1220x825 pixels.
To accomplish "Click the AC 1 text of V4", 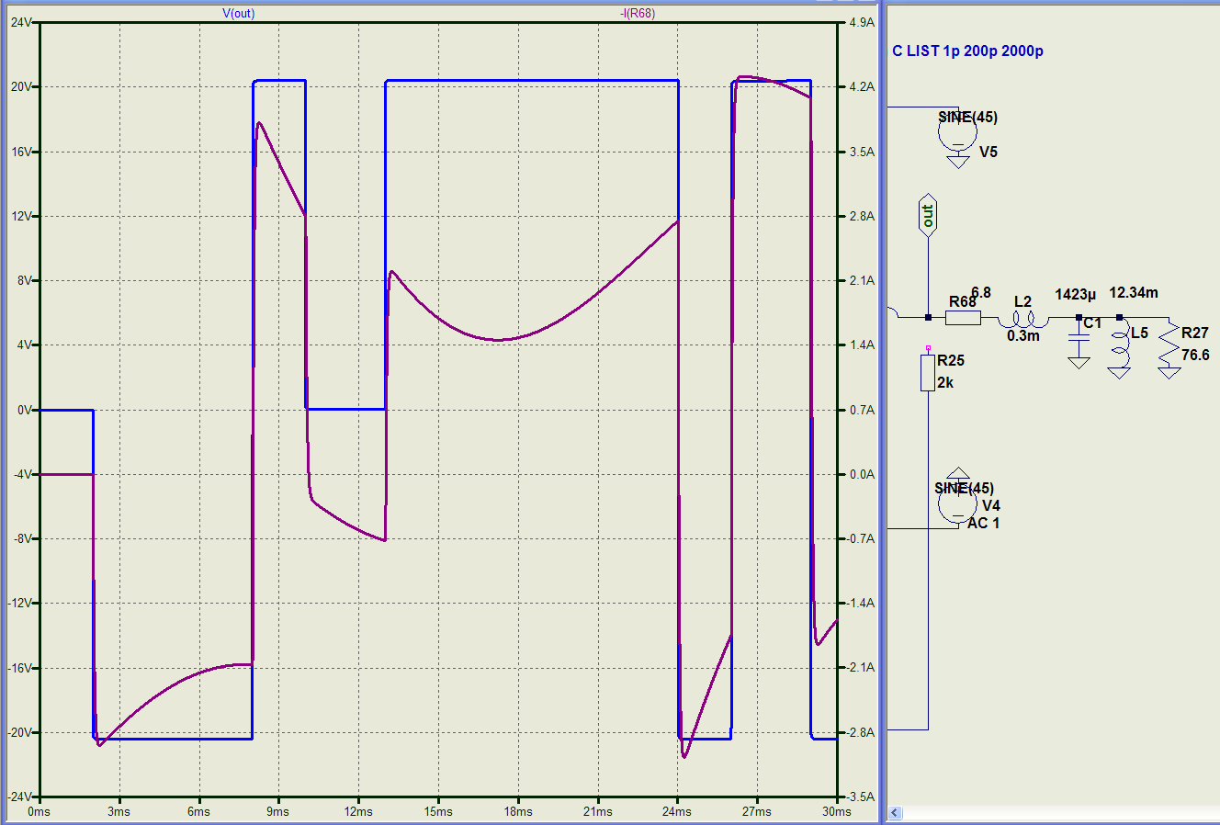I will pos(983,523).
